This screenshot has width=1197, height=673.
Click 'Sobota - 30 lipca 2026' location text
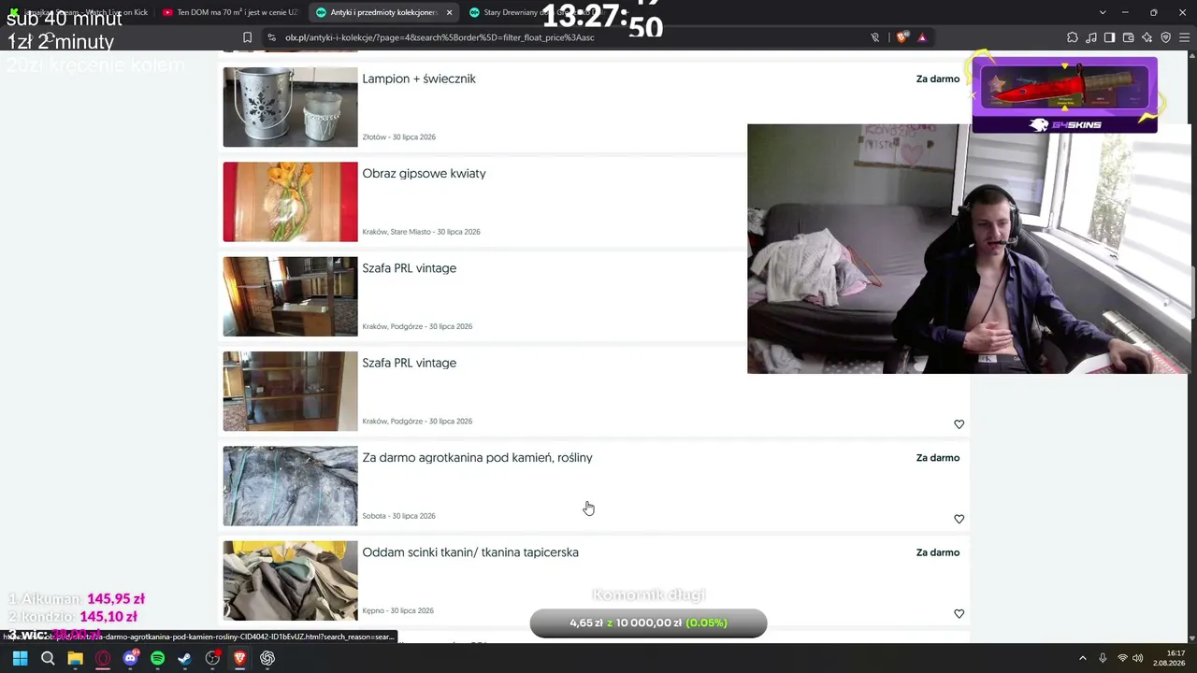point(399,516)
